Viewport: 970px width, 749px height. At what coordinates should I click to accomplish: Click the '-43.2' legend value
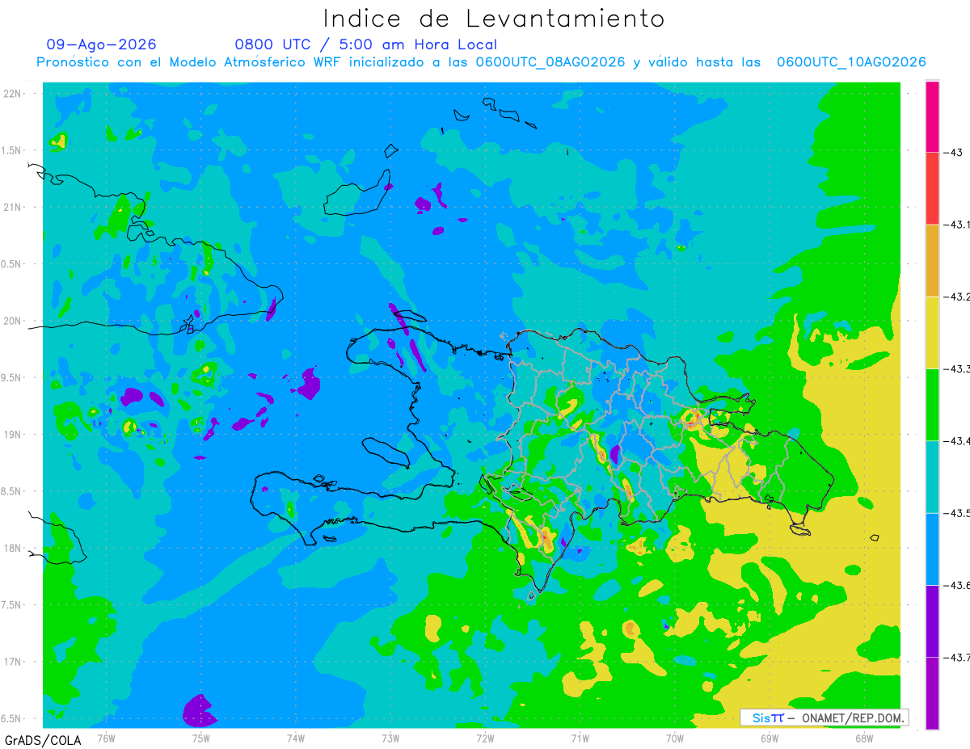(955, 297)
